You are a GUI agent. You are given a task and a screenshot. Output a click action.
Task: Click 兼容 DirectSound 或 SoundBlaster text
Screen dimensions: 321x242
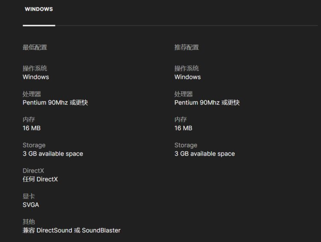(72, 230)
